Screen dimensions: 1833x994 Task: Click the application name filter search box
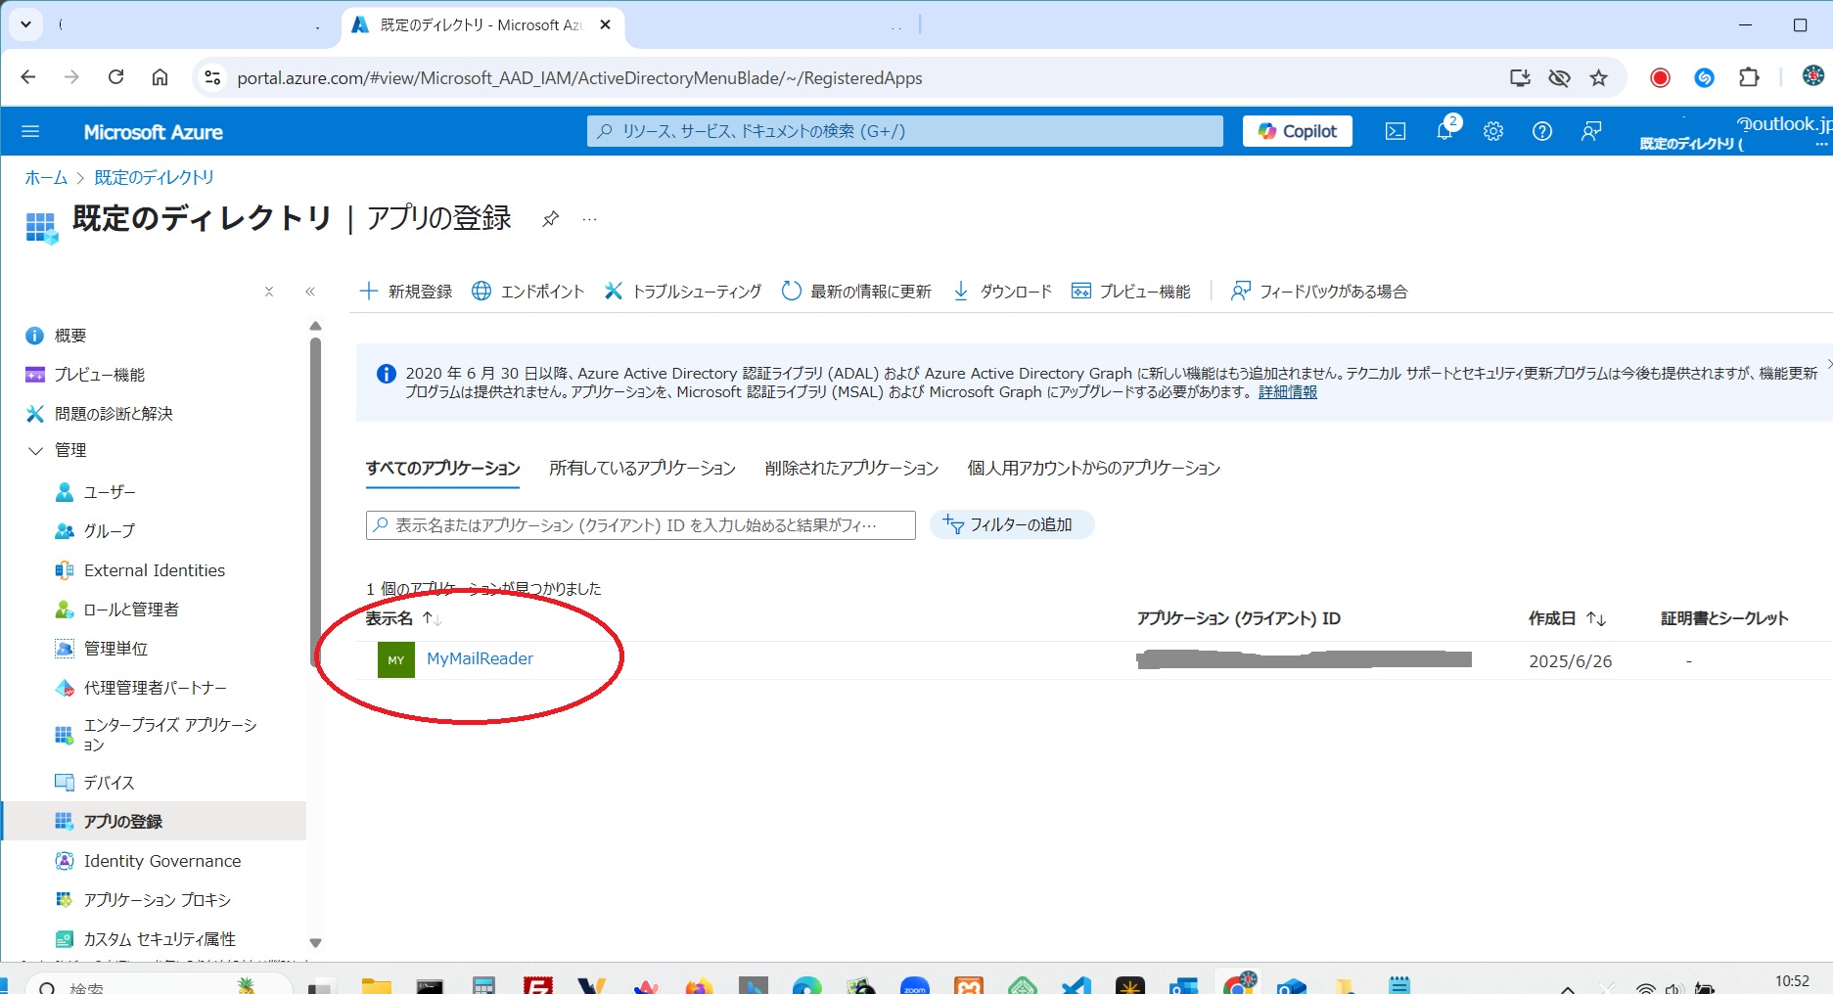click(x=640, y=524)
